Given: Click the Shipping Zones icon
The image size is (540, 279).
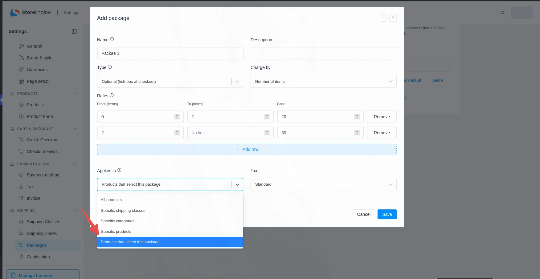Looking at the screenshot, I should [x=21, y=233].
